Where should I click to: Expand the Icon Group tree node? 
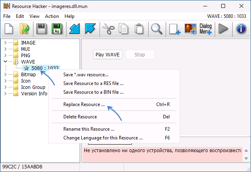point(5,87)
